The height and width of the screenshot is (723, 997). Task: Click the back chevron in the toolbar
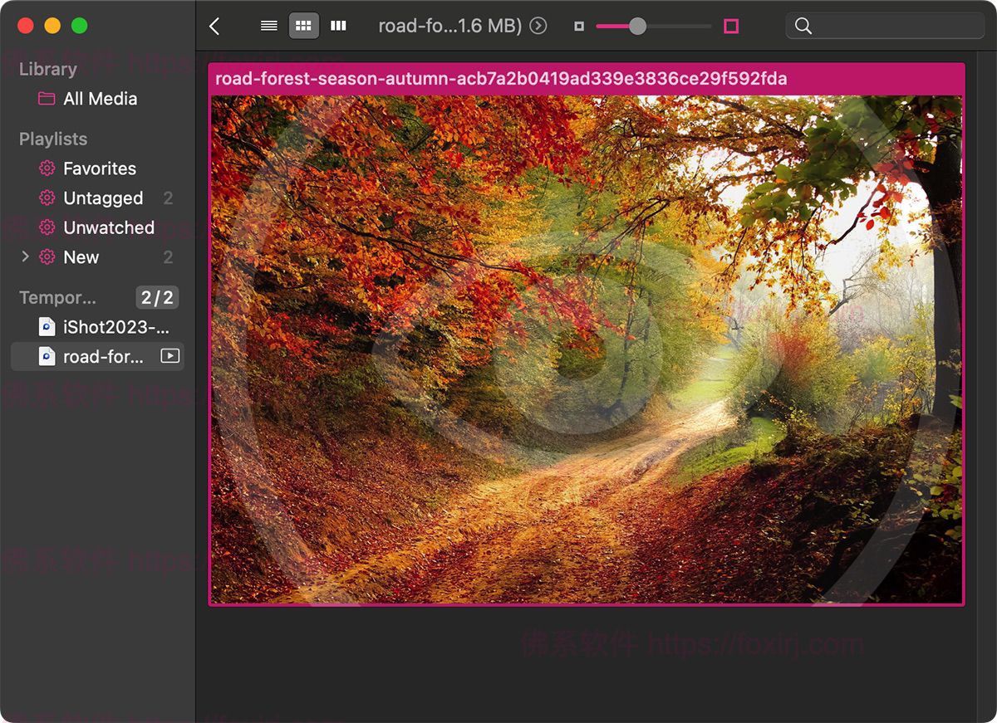pyautogui.click(x=214, y=25)
